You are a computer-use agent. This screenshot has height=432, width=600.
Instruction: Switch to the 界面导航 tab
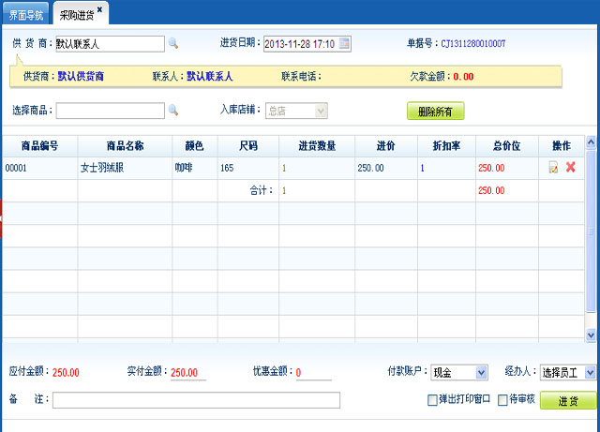click(24, 15)
